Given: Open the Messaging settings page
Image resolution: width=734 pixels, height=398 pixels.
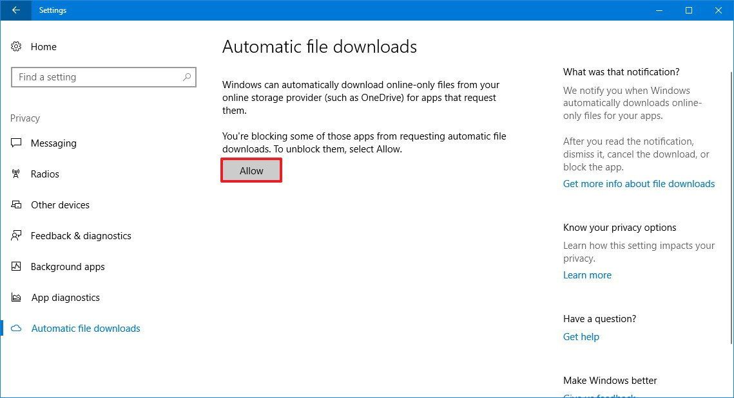Looking at the screenshot, I should coord(53,143).
